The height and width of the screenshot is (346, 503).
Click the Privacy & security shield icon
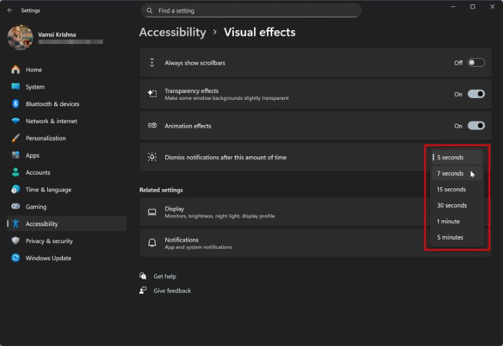pos(15,241)
